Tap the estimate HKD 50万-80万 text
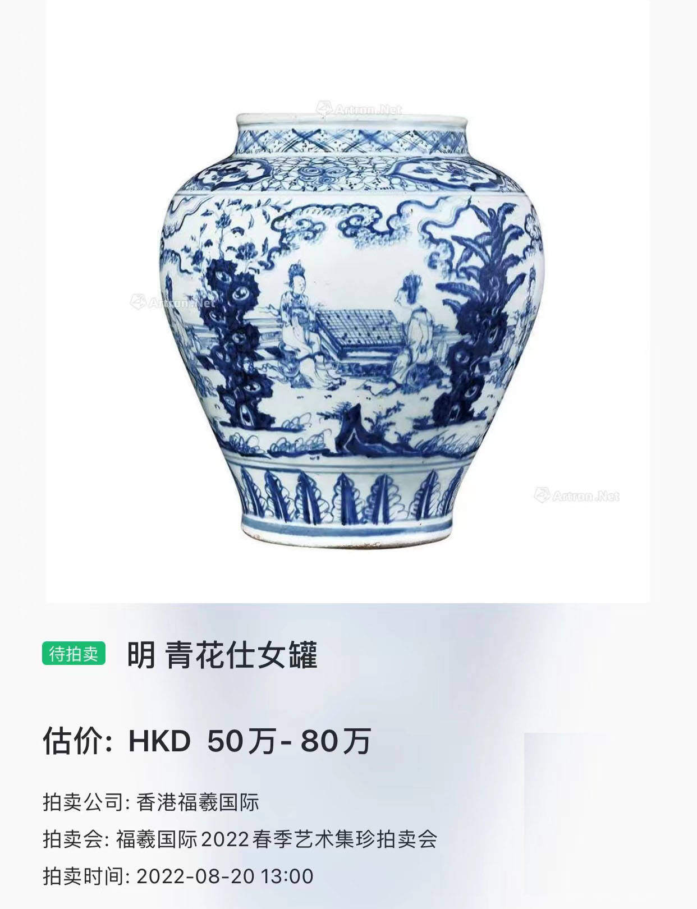The height and width of the screenshot is (909, 697). tap(250, 741)
